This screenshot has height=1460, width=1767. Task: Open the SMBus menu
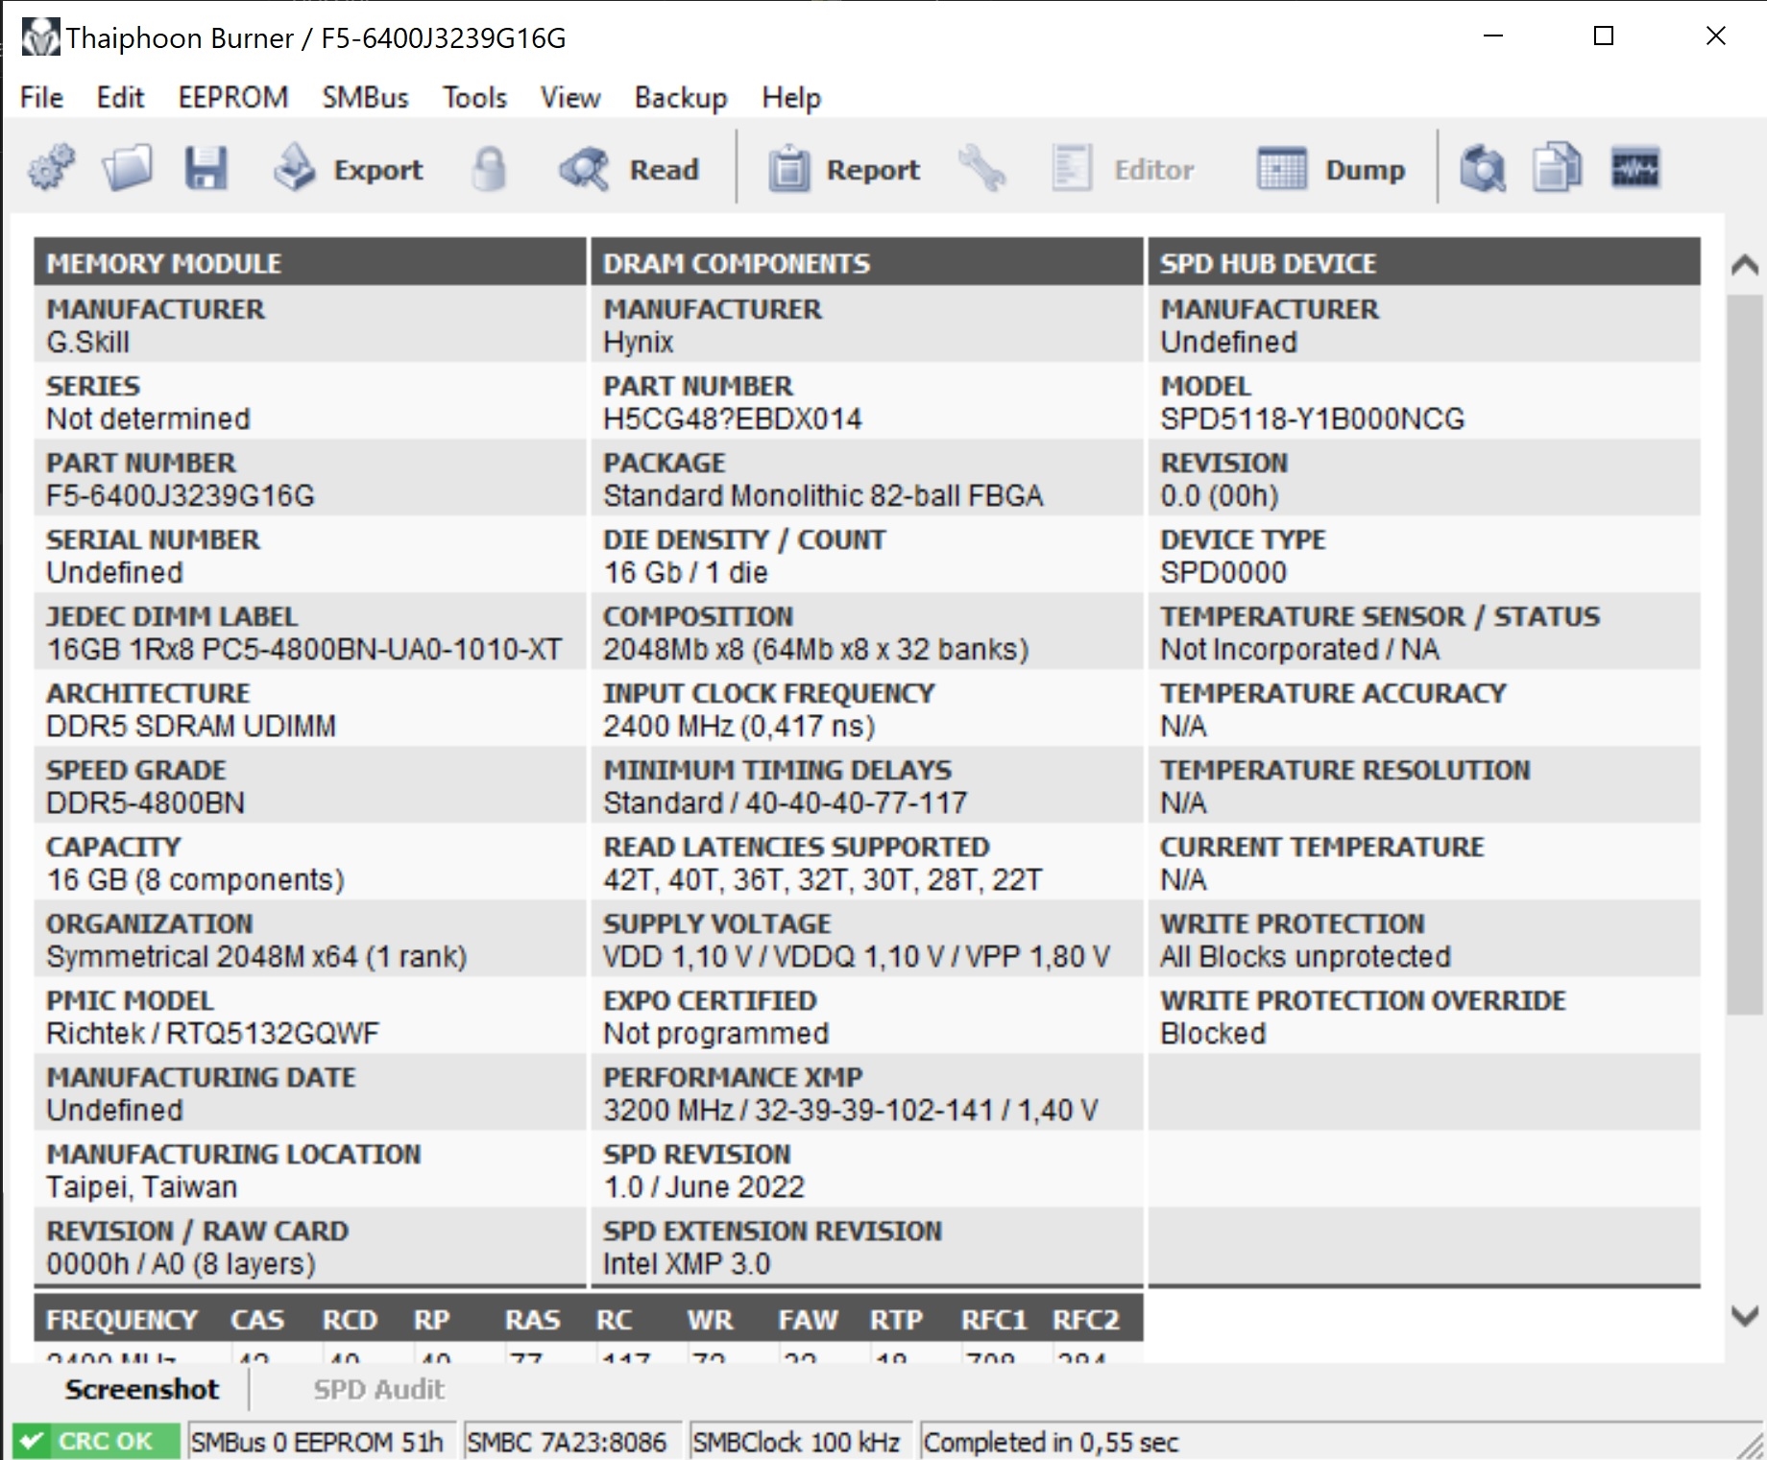click(365, 98)
